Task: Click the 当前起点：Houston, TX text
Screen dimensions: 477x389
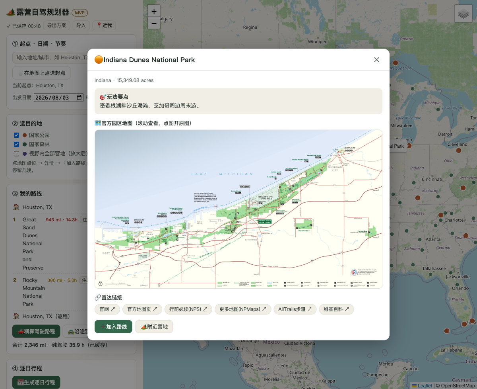Action: click(x=38, y=86)
